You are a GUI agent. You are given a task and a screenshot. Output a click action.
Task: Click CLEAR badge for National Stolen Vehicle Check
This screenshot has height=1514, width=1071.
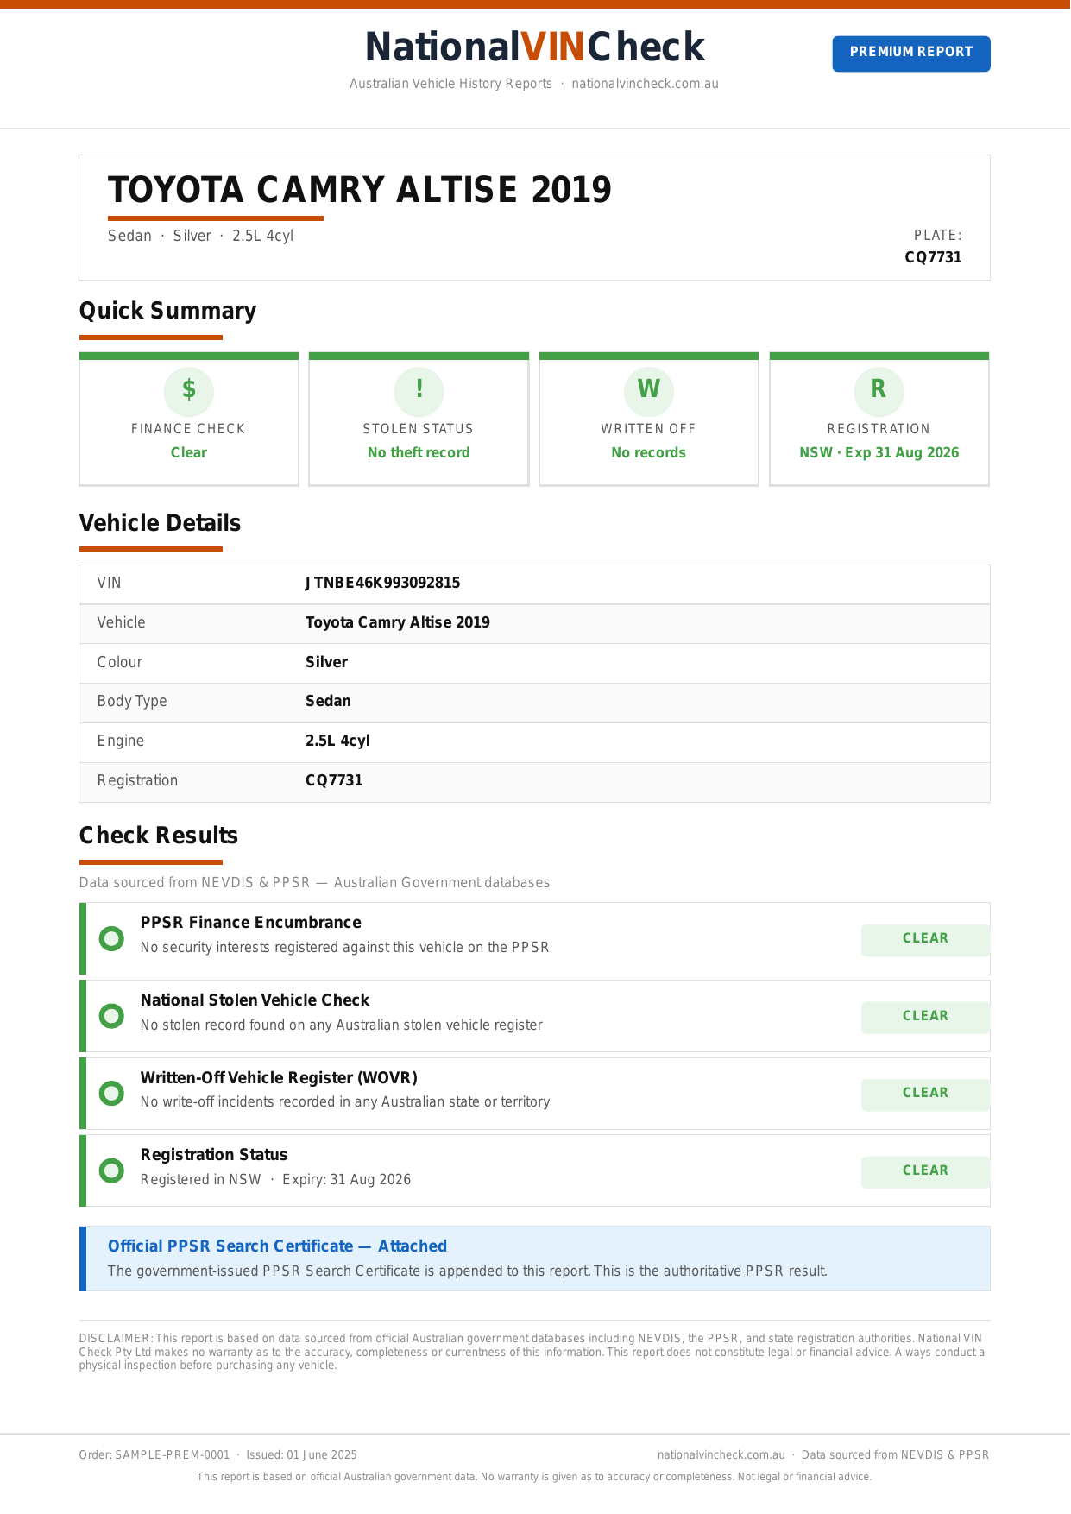pyautogui.click(x=925, y=1017)
